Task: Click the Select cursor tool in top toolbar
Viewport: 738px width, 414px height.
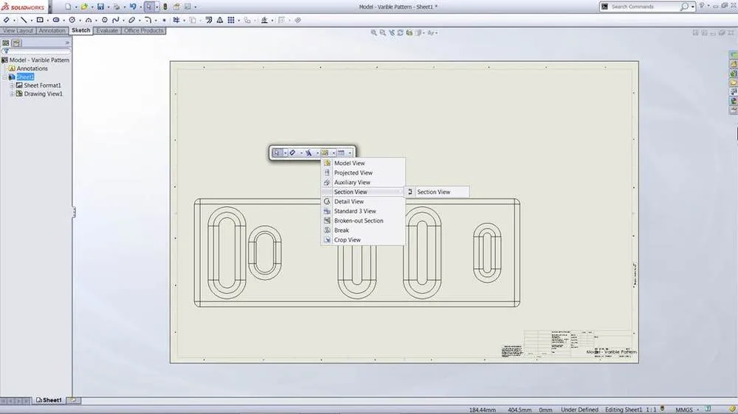Action: point(149,7)
